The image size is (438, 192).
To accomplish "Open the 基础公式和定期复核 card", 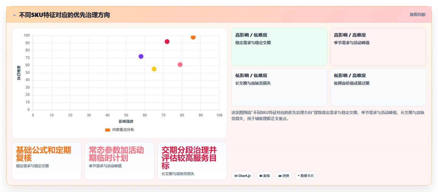I will (x=47, y=161).
